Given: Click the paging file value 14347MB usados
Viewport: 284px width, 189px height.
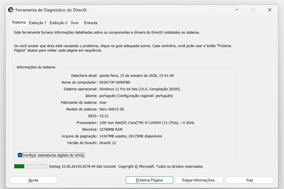Looking at the screenshot, I should click(x=131, y=136).
